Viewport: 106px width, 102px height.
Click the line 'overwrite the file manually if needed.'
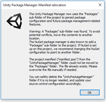[53, 70]
